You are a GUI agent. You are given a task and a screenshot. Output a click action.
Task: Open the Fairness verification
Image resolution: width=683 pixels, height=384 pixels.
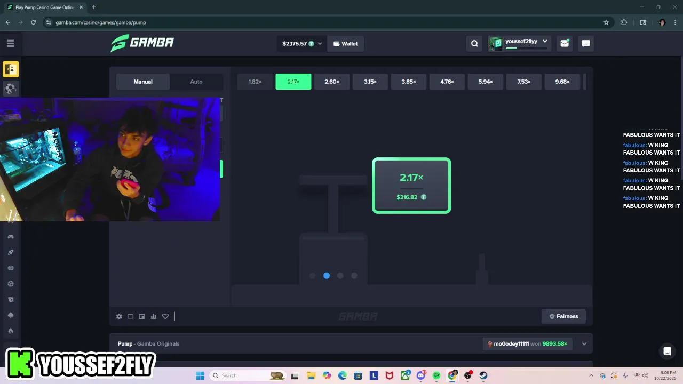coord(563,316)
